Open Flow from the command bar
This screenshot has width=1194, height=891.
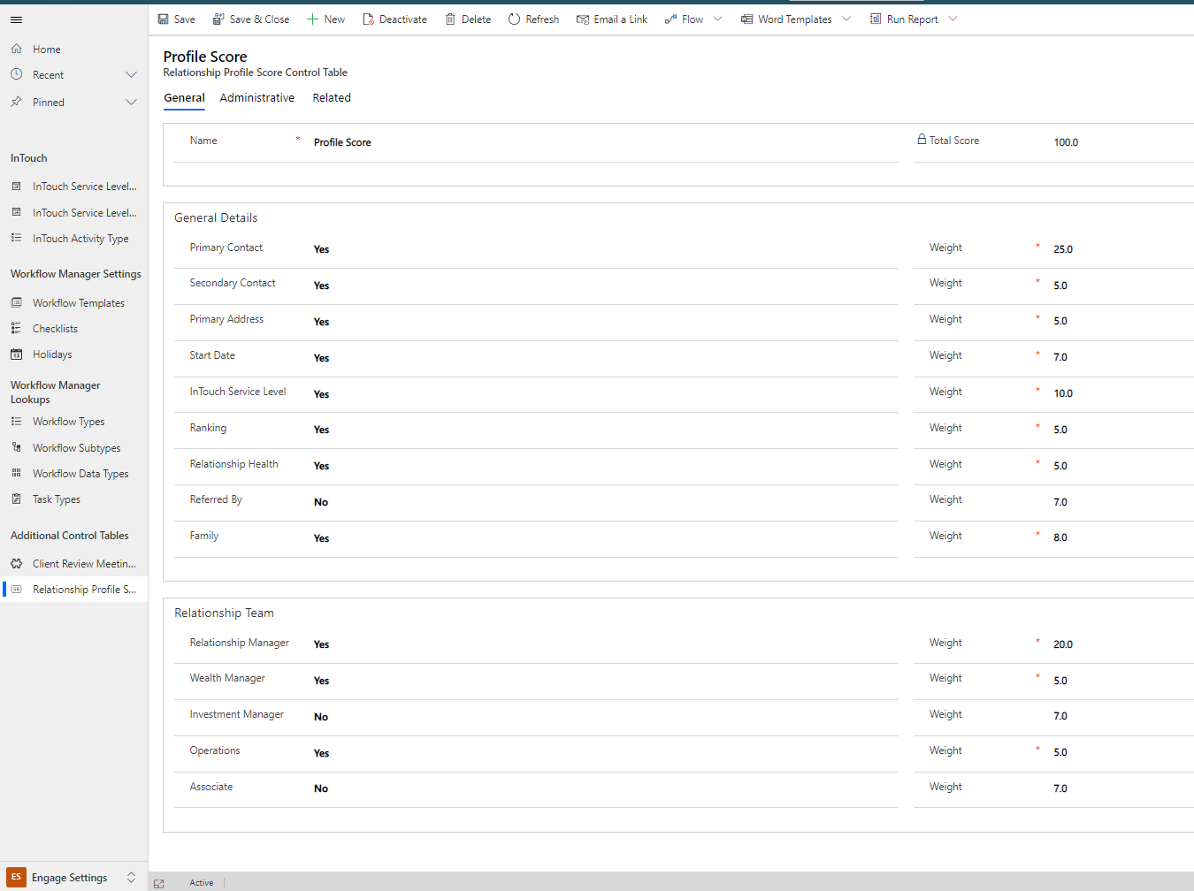pyautogui.click(x=687, y=19)
